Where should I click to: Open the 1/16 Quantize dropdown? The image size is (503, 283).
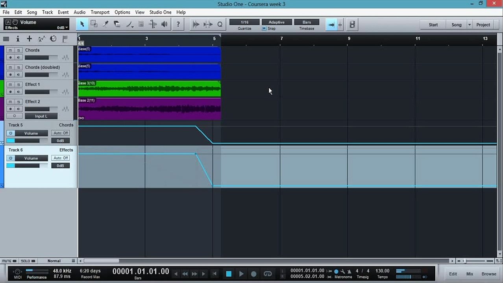pos(244,22)
